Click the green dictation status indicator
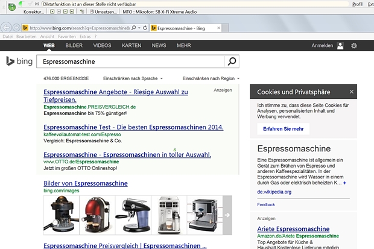Screen dimensions: 374x249 [x=21, y=4]
